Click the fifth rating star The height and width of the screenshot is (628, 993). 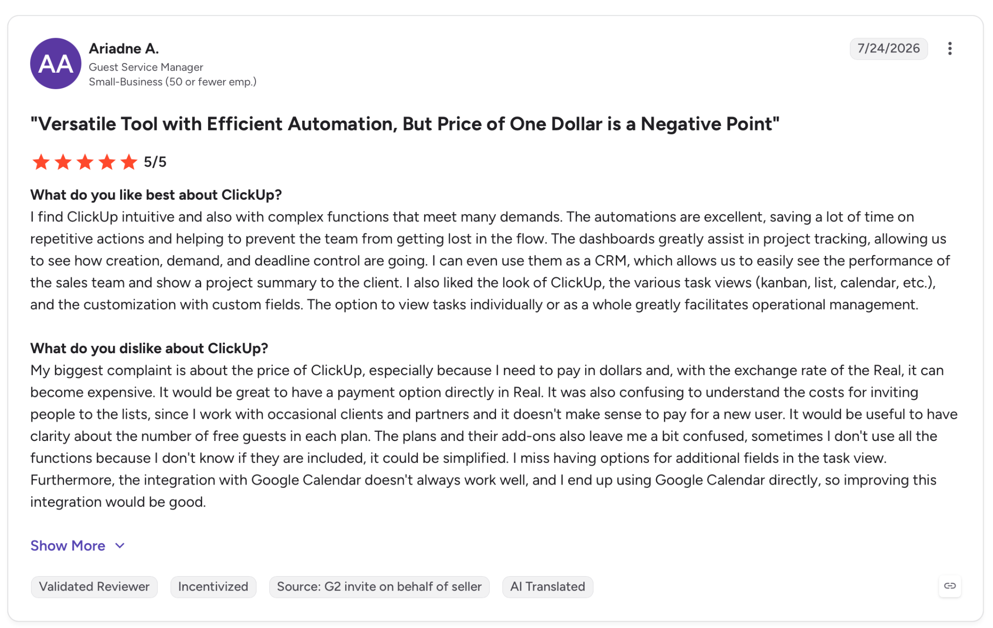[128, 162]
